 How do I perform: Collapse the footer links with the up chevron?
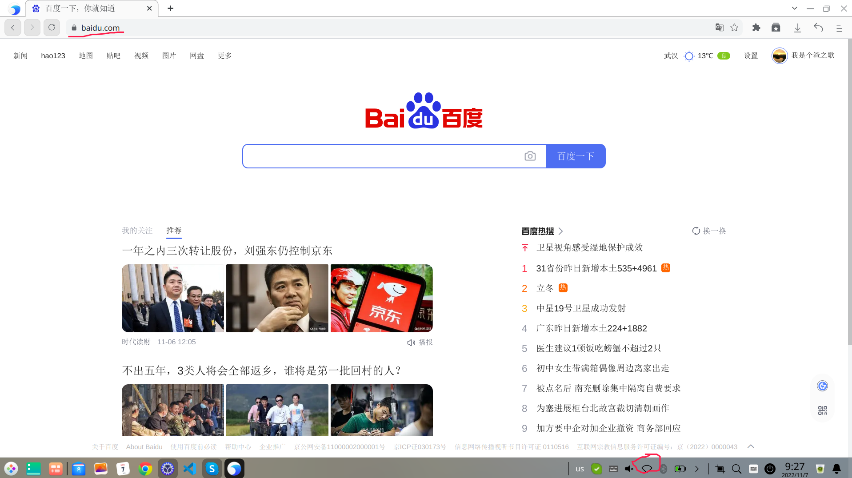pyautogui.click(x=750, y=446)
